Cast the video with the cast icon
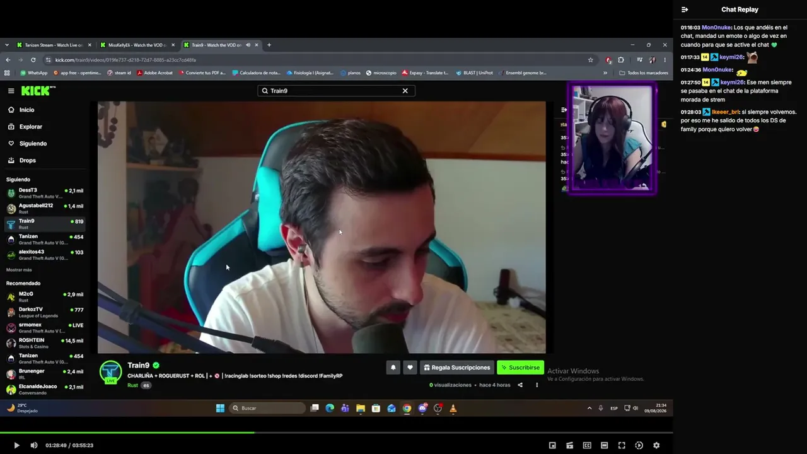 pyautogui.click(x=570, y=445)
